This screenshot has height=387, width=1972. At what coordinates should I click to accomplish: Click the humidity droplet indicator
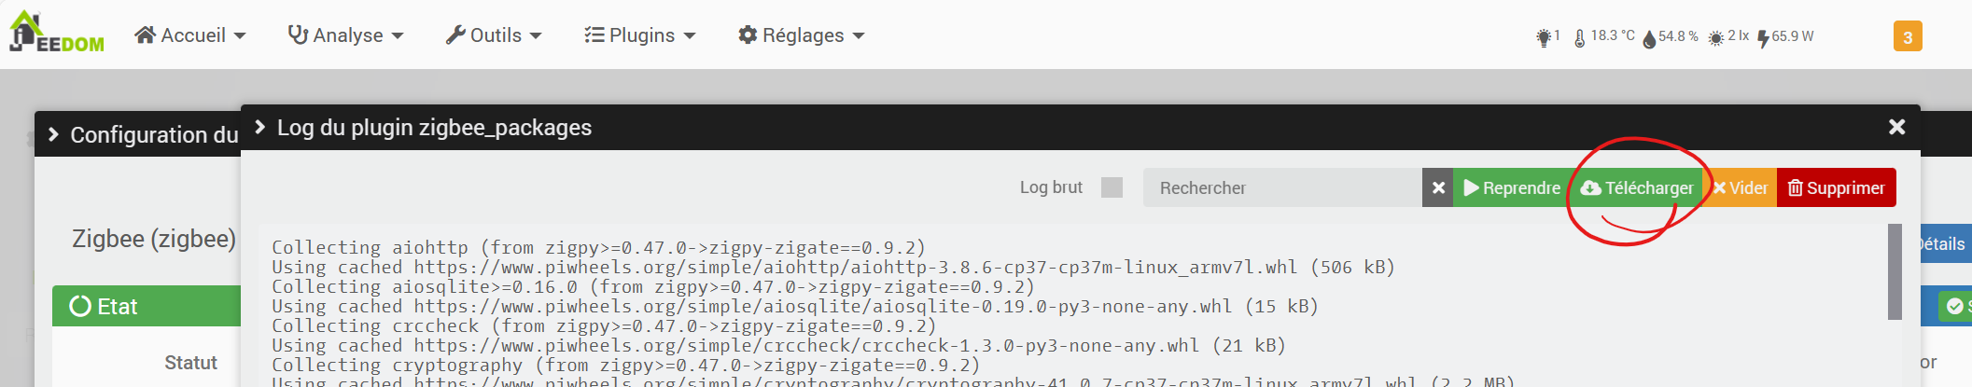tap(1649, 38)
